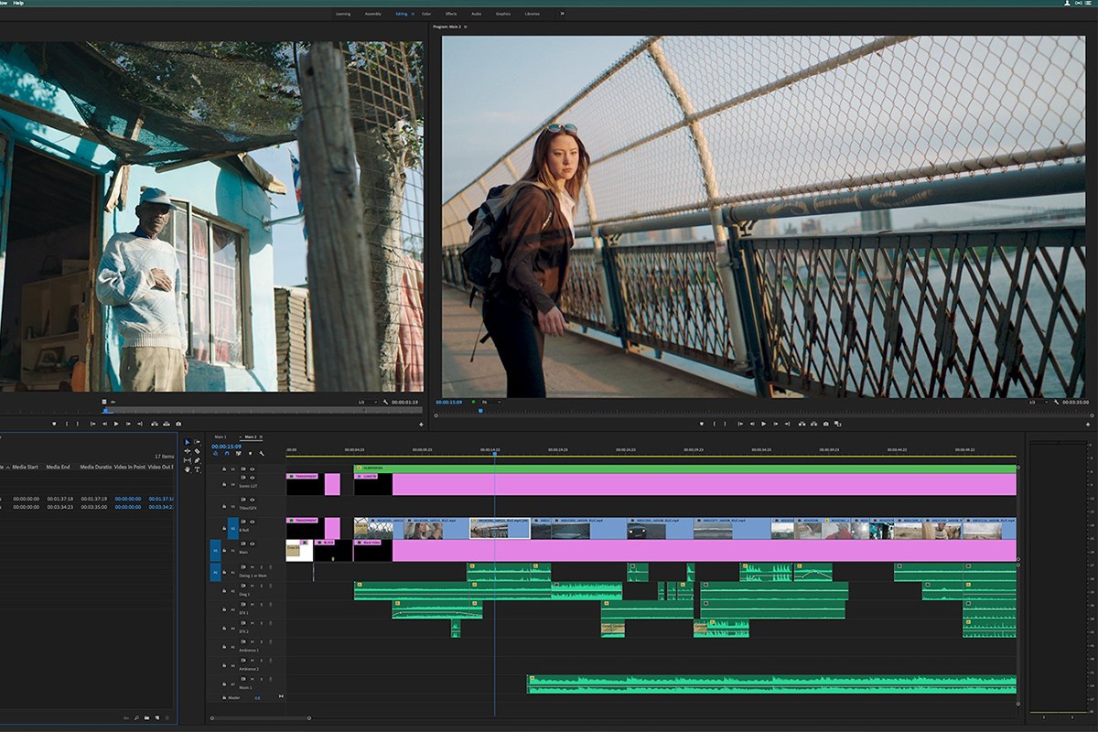
Task: Switch to the Assembly workspace
Action: (373, 14)
